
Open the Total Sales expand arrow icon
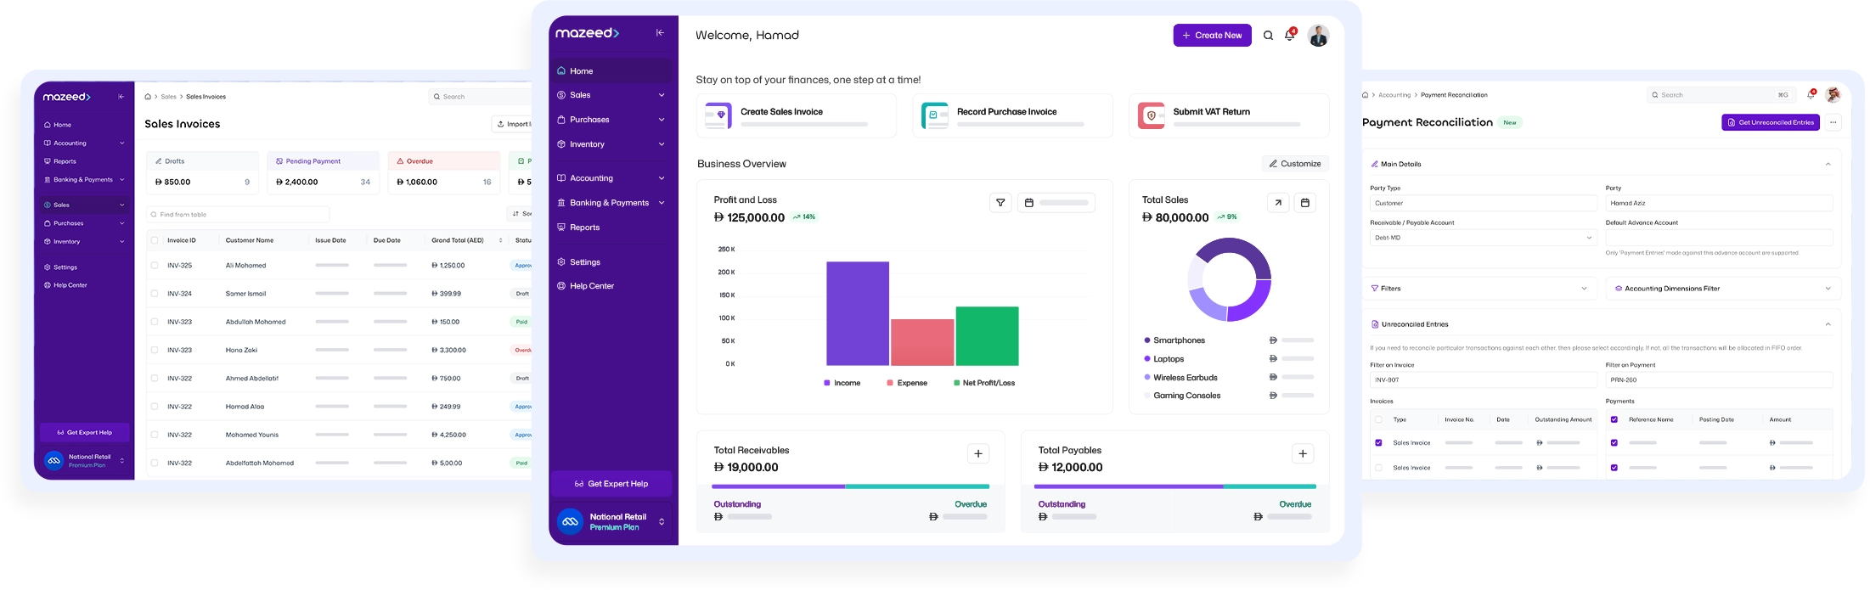point(1278,203)
